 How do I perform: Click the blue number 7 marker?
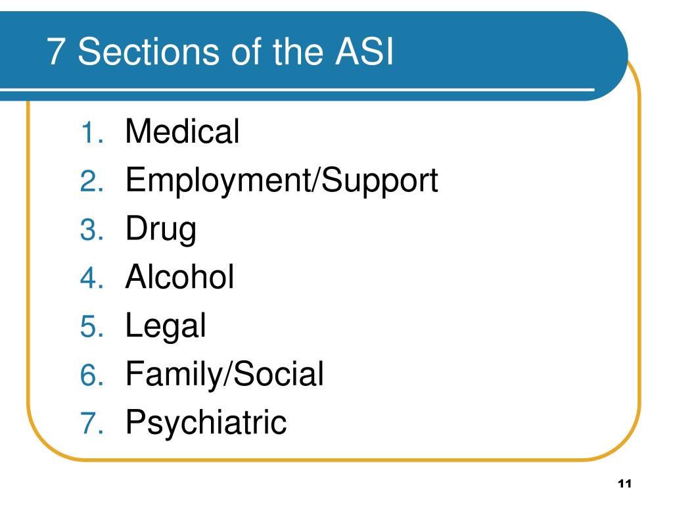92,423
